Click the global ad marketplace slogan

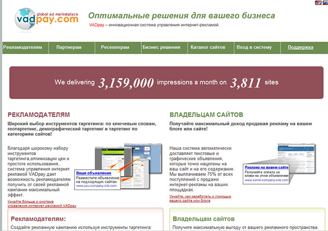(57, 14)
